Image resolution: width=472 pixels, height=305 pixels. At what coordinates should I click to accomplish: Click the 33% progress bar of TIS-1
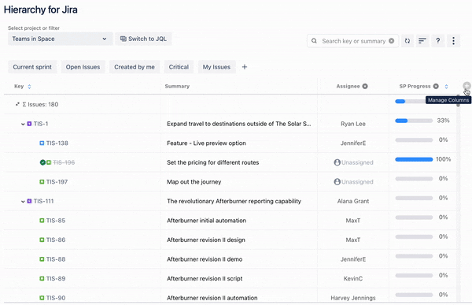[x=414, y=121]
